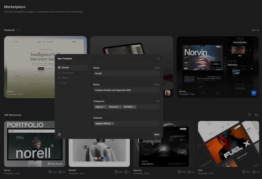
Task: Focus the Byline input field
Action: click(x=126, y=90)
